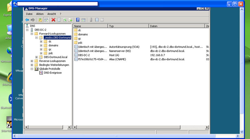Click the Export list toolbar icon
Screen dimensions: 250x139
(x=70, y=20)
